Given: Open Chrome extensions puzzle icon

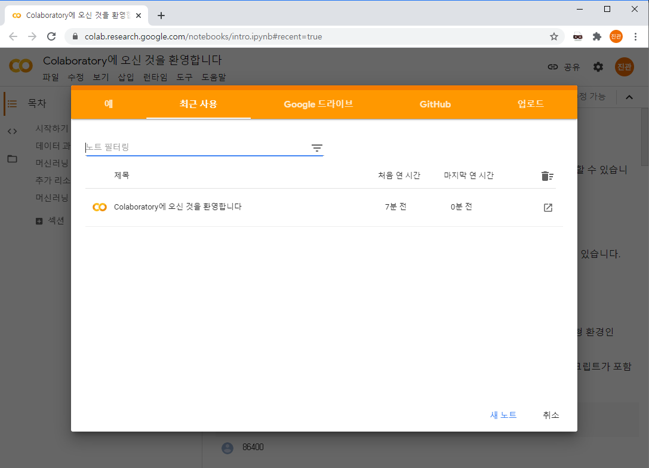Looking at the screenshot, I should (x=596, y=36).
